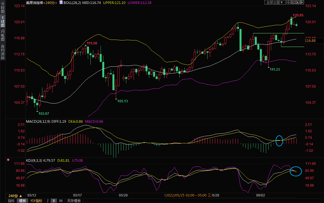The height and width of the screenshot is (203, 324).
Task: Toggle the B template button
Action: tap(54, 201)
